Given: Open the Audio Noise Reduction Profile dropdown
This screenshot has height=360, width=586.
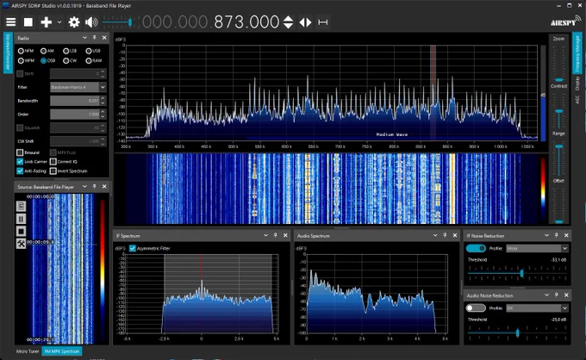Looking at the screenshot, I should coord(537,308).
